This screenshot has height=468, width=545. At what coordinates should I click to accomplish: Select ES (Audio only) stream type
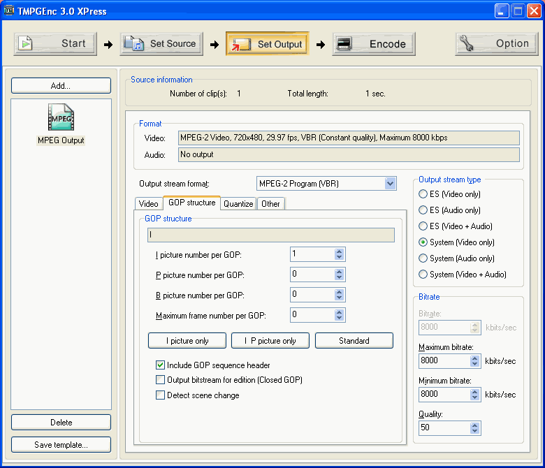tap(423, 210)
